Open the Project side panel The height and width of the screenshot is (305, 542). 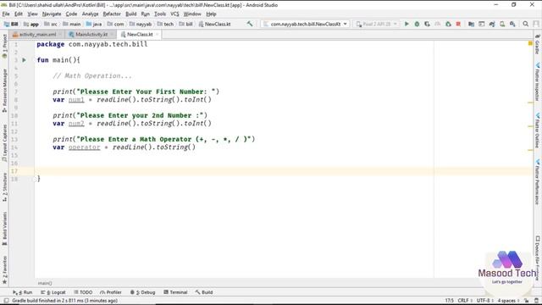4,46
